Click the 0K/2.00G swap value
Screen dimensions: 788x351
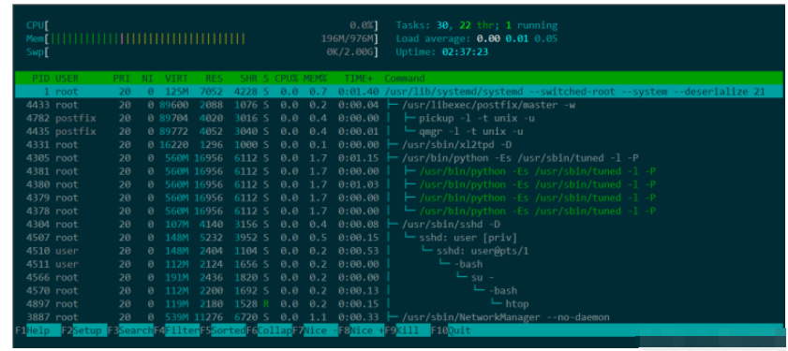click(349, 51)
